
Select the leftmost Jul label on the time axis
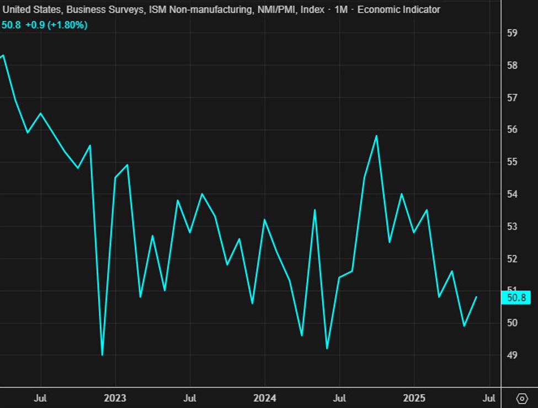(41, 397)
